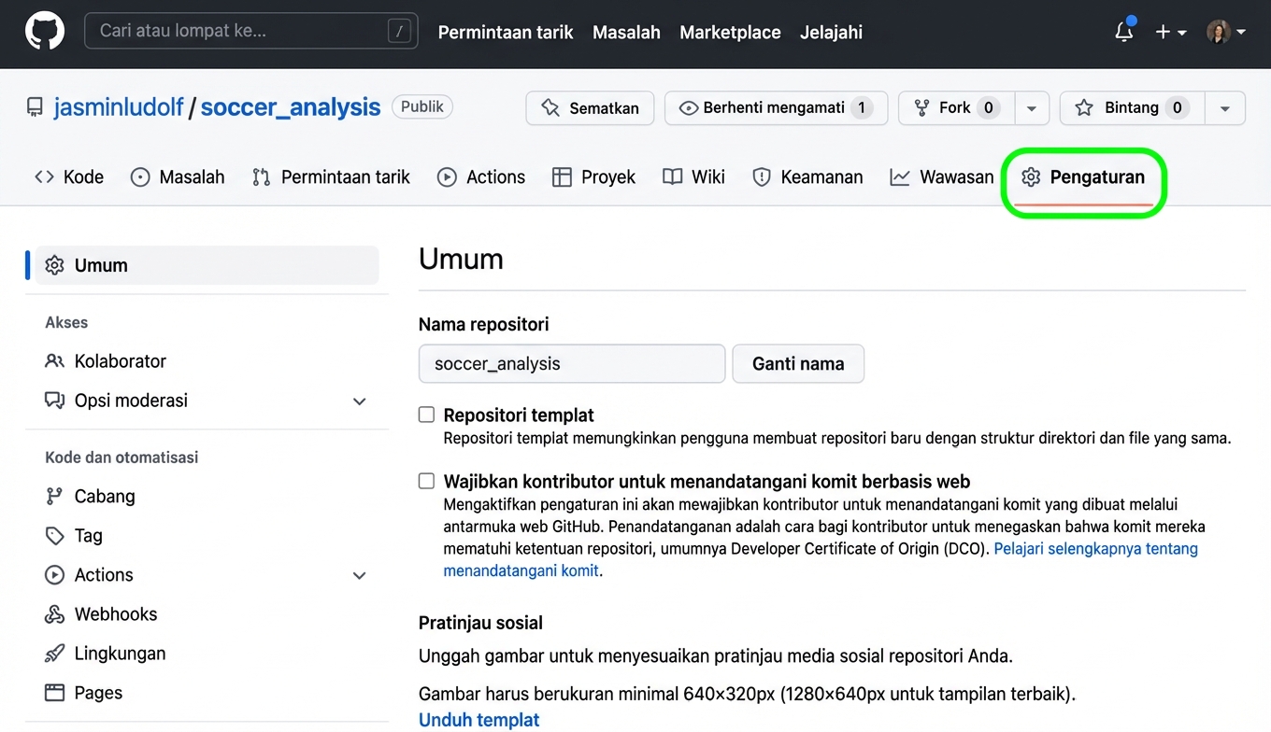Screen dimensions: 1271x732
Task: Open Permintaan tarik in top navigation
Action: [x=506, y=32]
